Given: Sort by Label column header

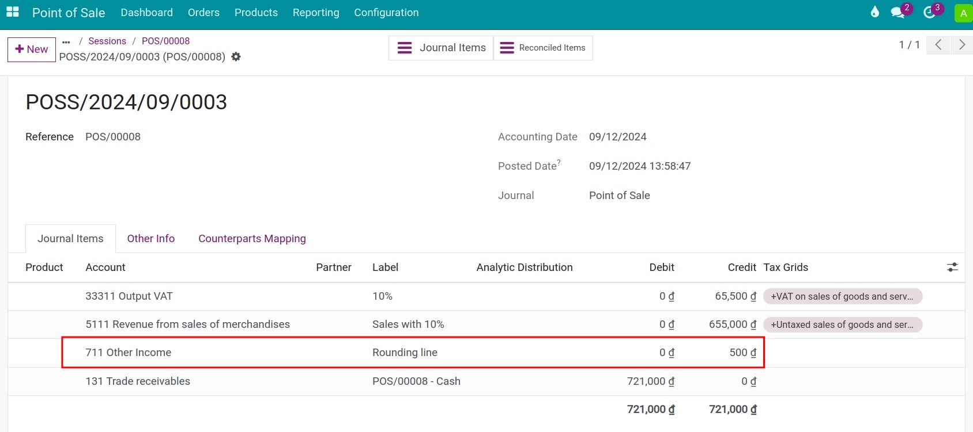Looking at the screenshot, I should 385,267.
